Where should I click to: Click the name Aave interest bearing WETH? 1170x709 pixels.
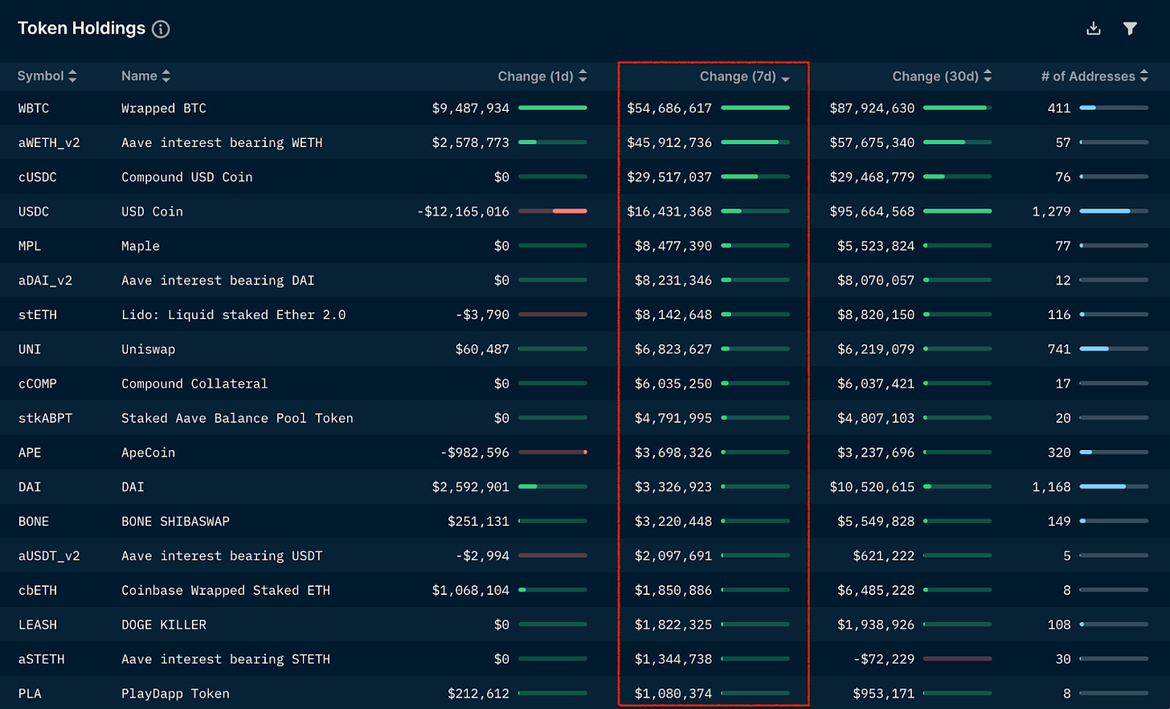tap(222, 143)
